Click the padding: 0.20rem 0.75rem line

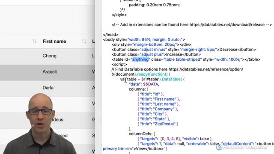pos(154,5)
